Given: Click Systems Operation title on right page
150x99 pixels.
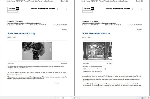Looking at the screenshot, I should pos(90,21).
